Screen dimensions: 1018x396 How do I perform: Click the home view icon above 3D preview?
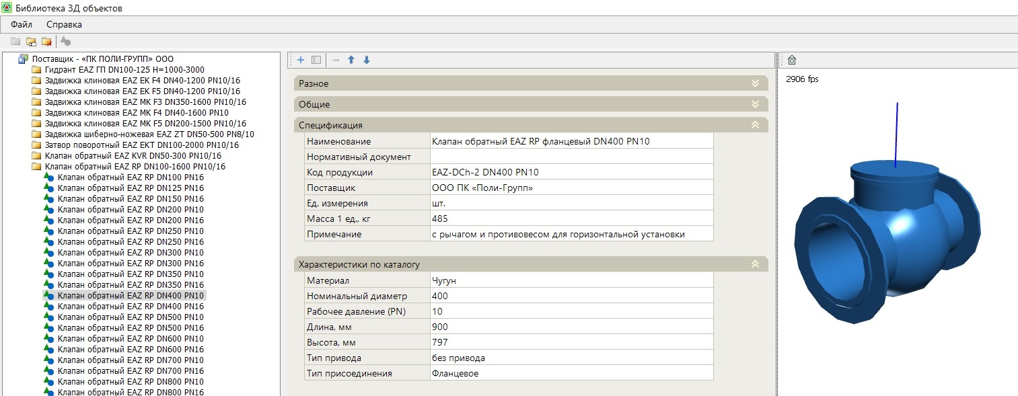(x=792, y=60)
